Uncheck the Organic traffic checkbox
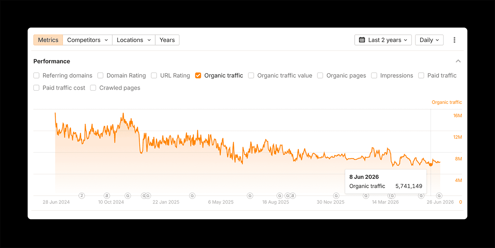The width and height of the screenshot is (495, 248). pos(198,76)
